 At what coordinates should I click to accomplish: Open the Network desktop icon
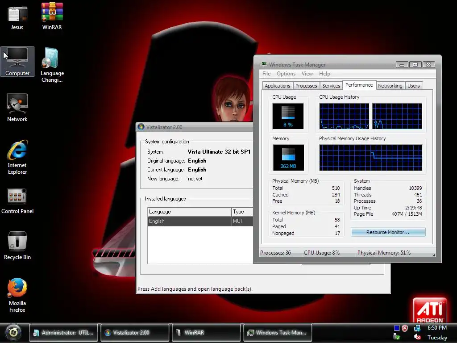pos(17,108)
